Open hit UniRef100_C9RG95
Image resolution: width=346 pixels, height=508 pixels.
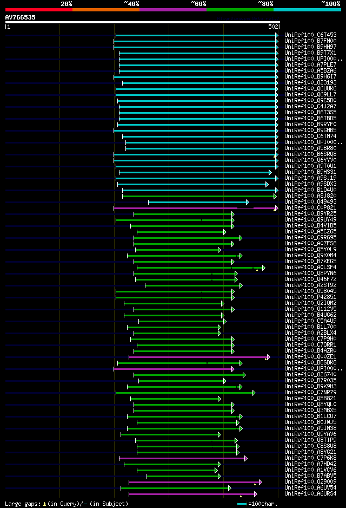(310, 237)
